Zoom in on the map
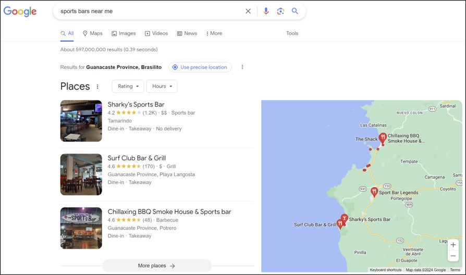This screenshot has width=466, height=275. (453, 245)
